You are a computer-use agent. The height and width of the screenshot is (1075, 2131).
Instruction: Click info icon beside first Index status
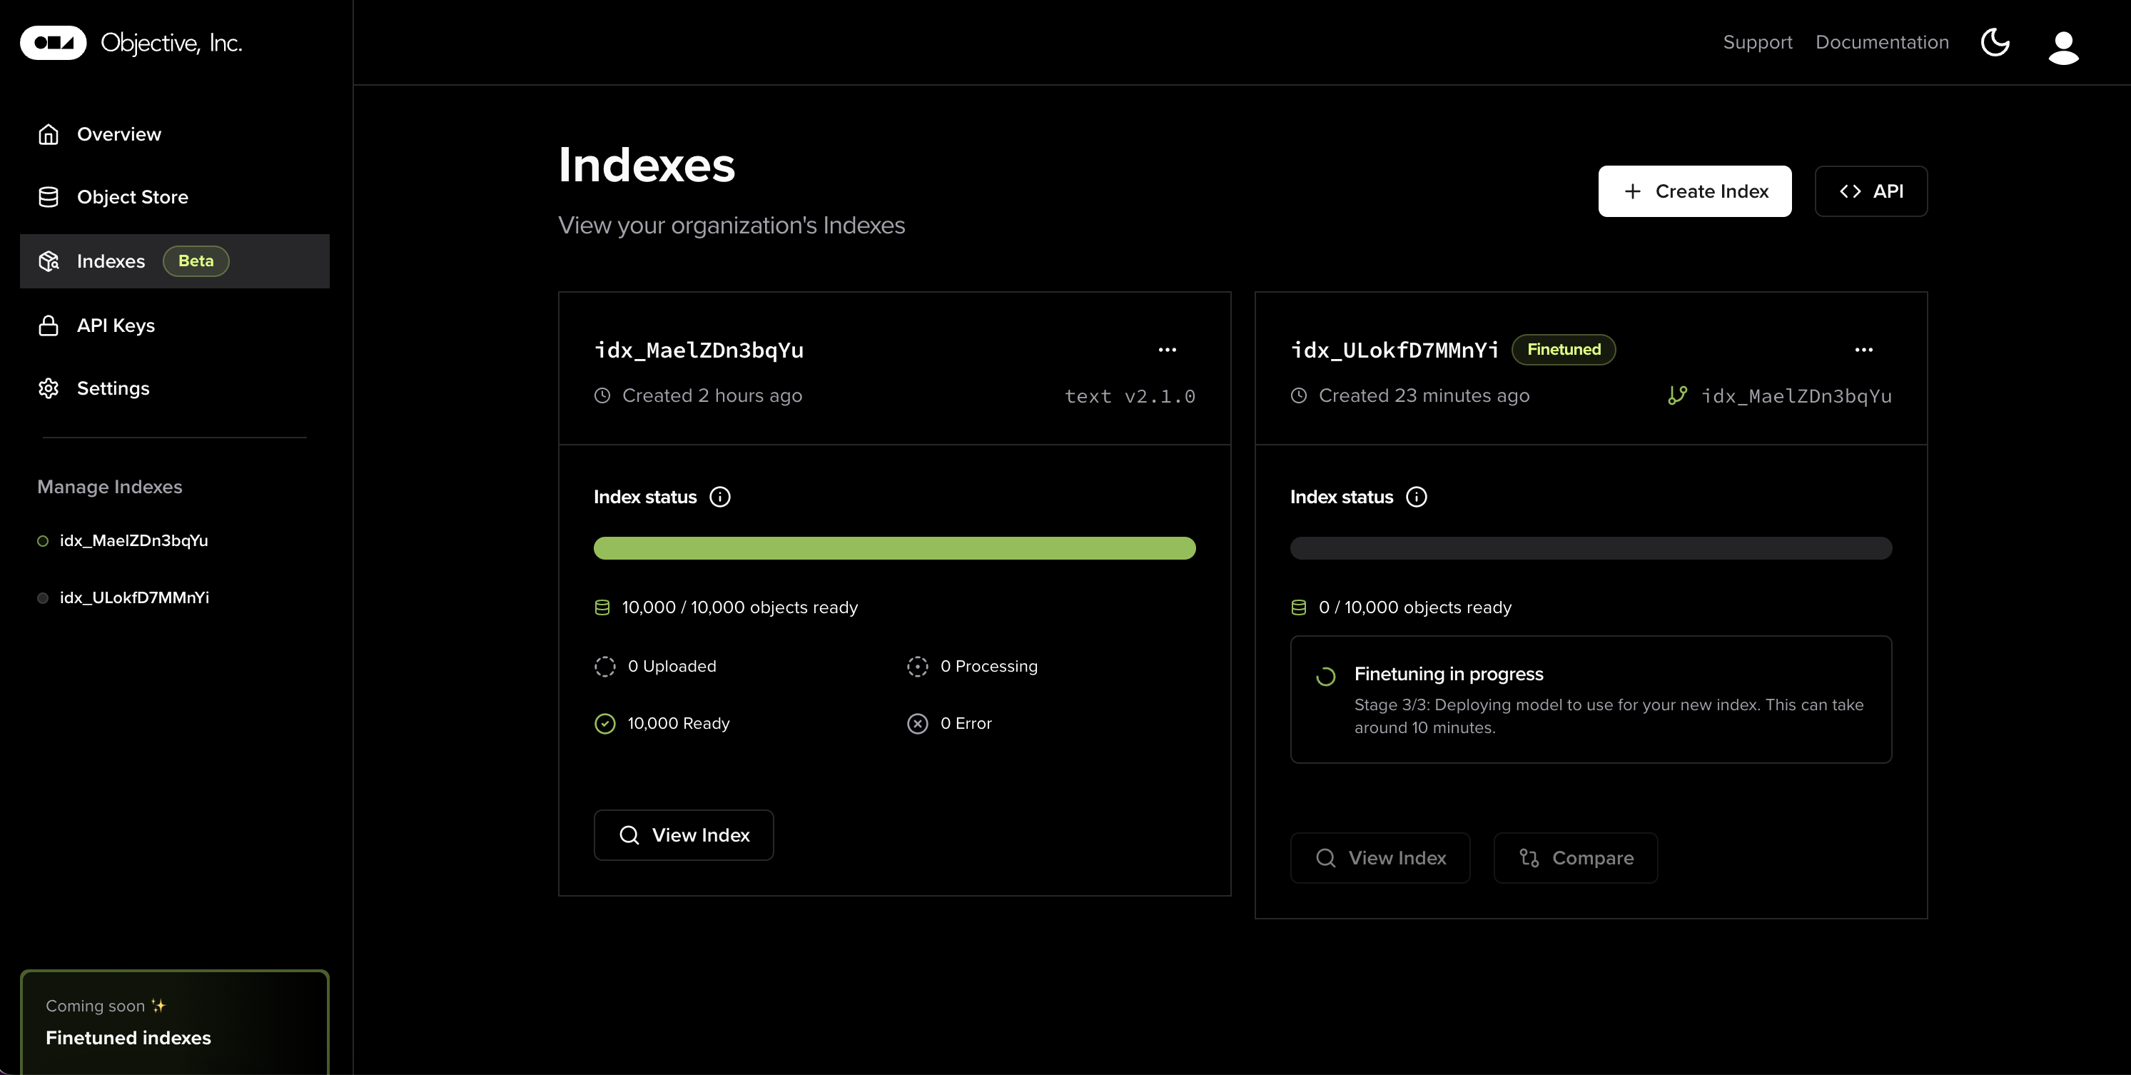click(719, 497)
